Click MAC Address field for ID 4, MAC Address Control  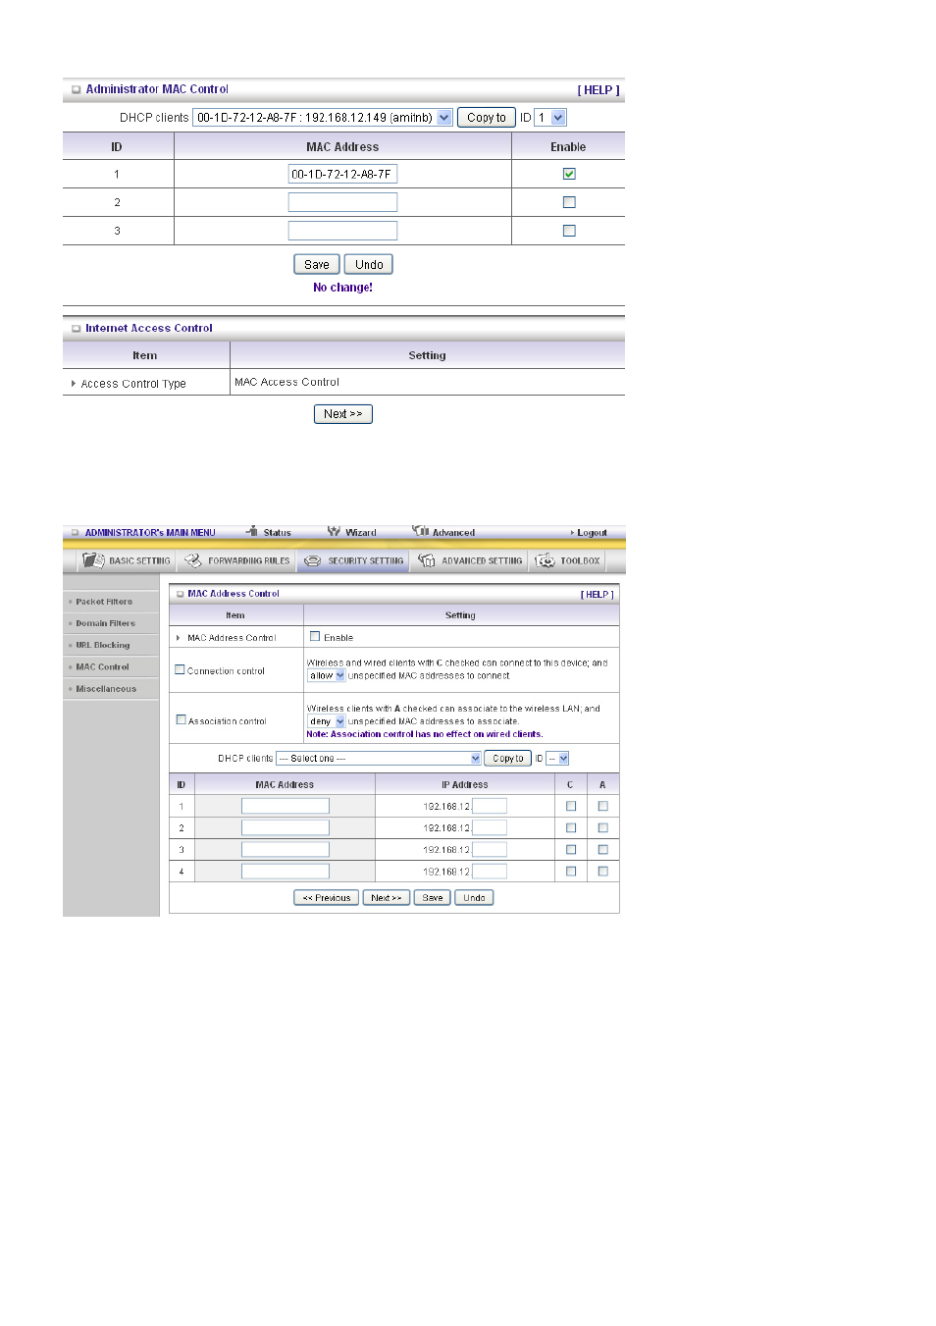click(x=286, y=872)
